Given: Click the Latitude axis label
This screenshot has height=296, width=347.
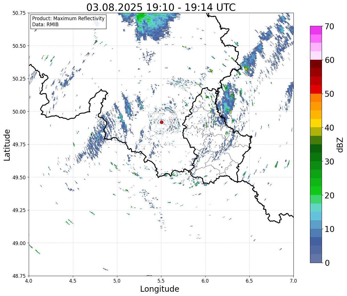Looking at the screenshot, I should (7, 145).
